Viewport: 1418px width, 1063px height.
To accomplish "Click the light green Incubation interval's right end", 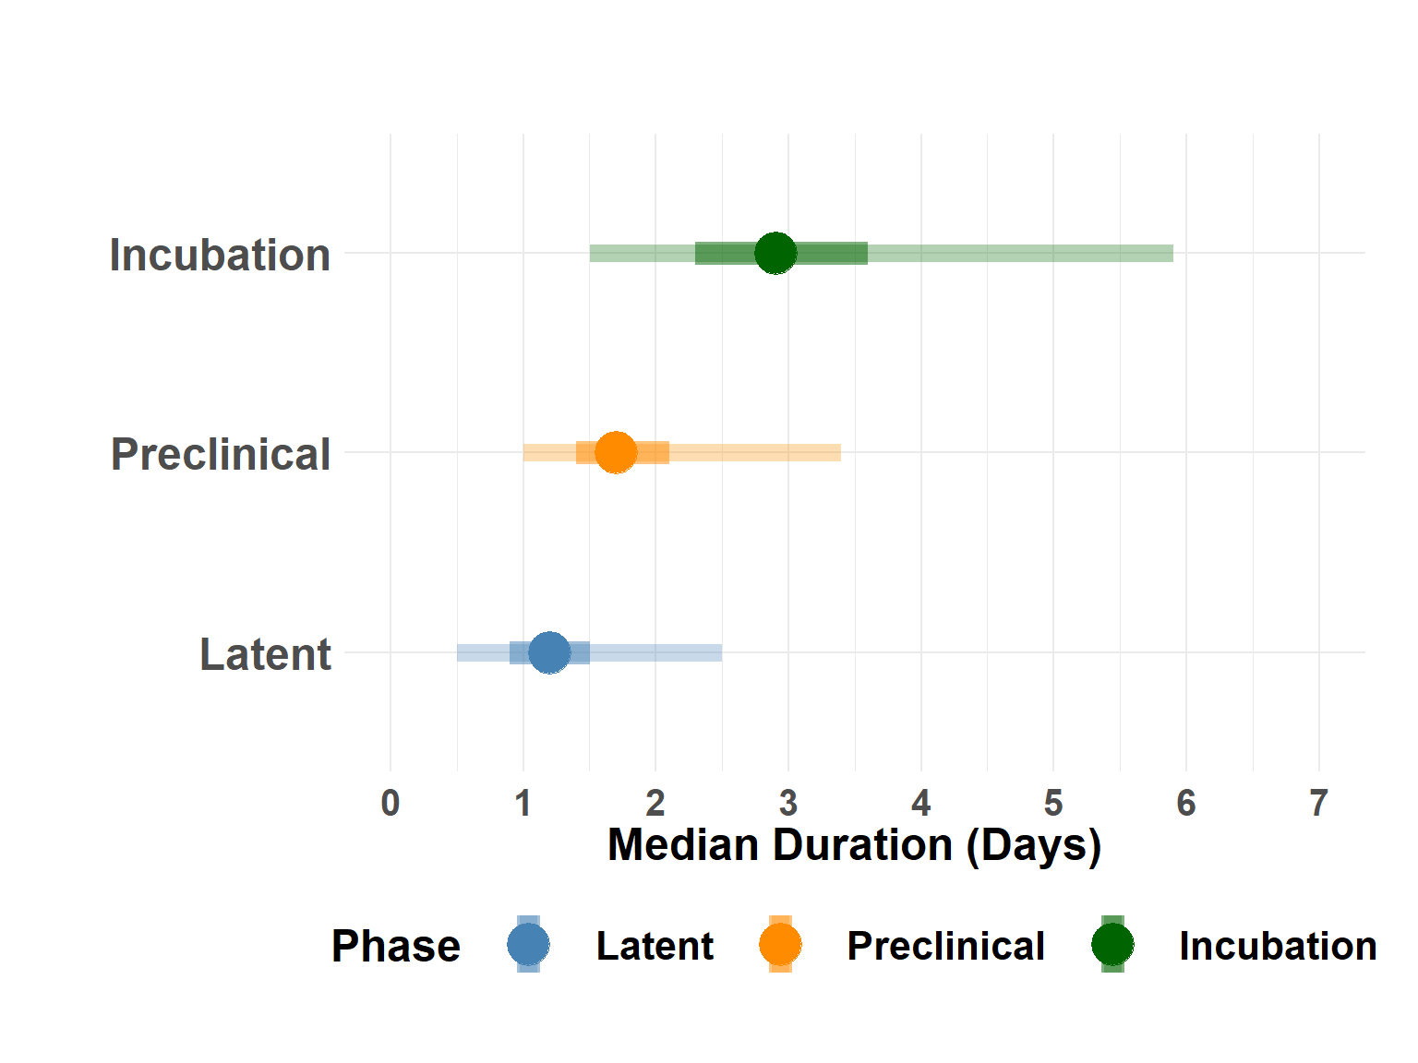I will point(1169,253).
